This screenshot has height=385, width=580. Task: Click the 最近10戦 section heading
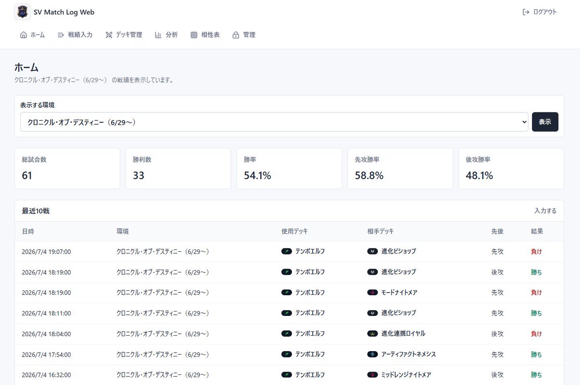pos(36,211)
